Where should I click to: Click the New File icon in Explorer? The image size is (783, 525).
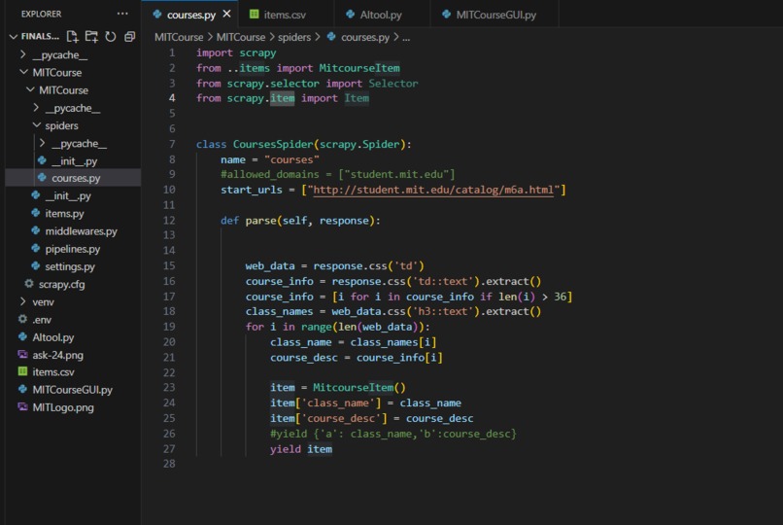pyautogui.click(x=73, y=37)
